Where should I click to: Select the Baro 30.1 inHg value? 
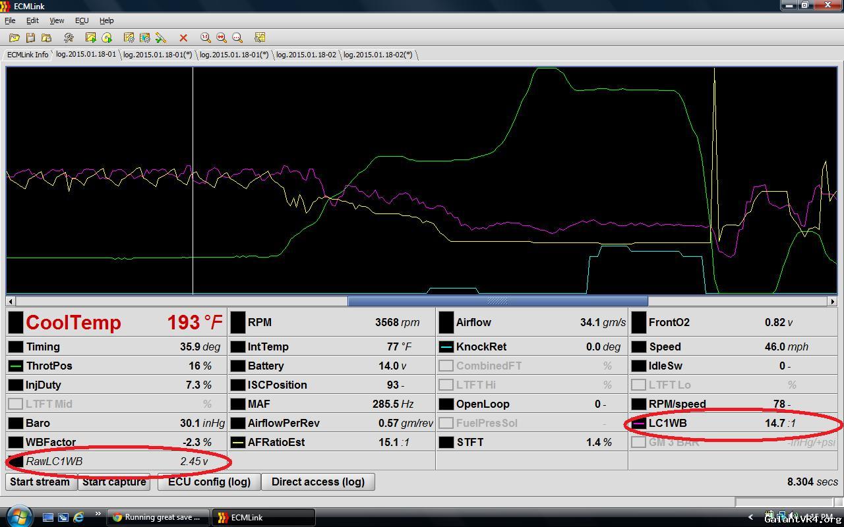coord(202,423)
